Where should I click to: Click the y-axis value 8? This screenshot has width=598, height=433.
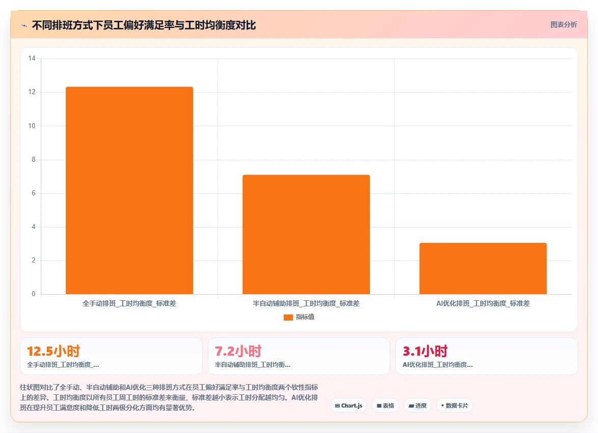tap(34, 159)
